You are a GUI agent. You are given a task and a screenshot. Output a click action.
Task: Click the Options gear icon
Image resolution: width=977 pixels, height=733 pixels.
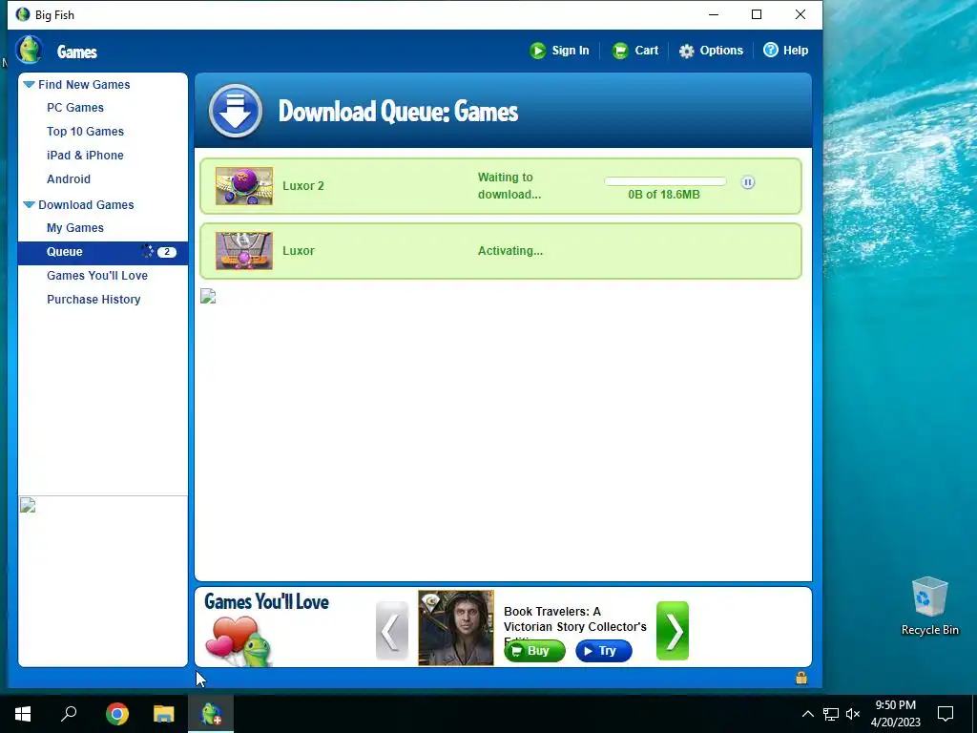tap(687, 52)
